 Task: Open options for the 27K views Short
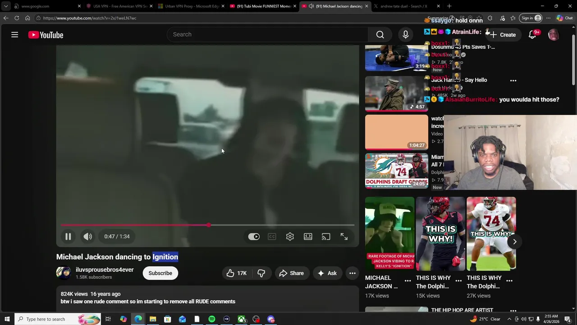click(509, 281)
